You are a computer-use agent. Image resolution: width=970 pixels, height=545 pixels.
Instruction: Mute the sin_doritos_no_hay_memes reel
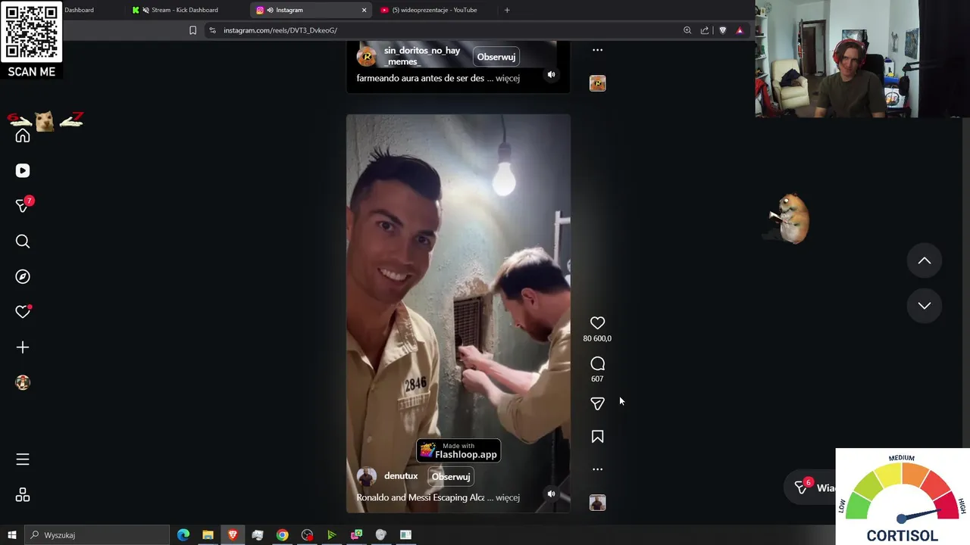[551, 75]
